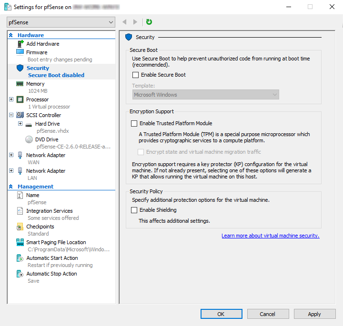The width and height of the screenshot is (343, 326).
Task: Collapse the Hardware section header
Action: [x=11, y=35]
